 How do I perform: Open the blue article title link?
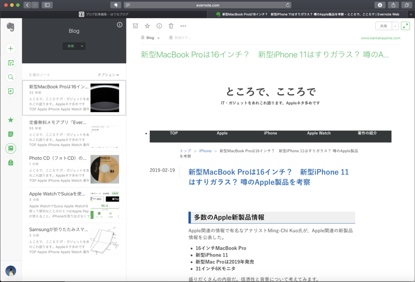pos(268,177)
